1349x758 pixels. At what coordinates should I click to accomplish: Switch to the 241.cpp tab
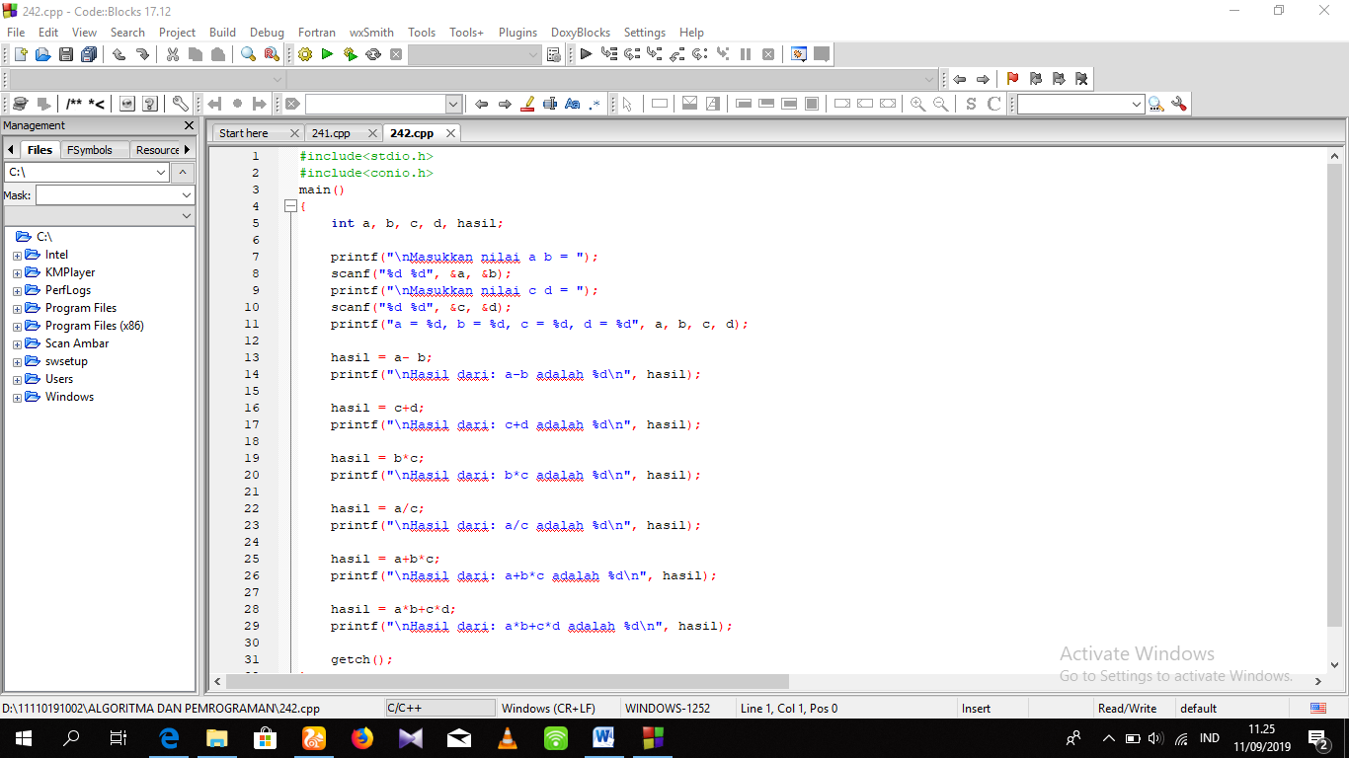click(331, 133)
